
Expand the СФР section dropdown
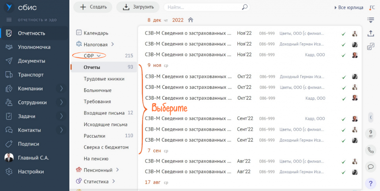click(98, 56)
